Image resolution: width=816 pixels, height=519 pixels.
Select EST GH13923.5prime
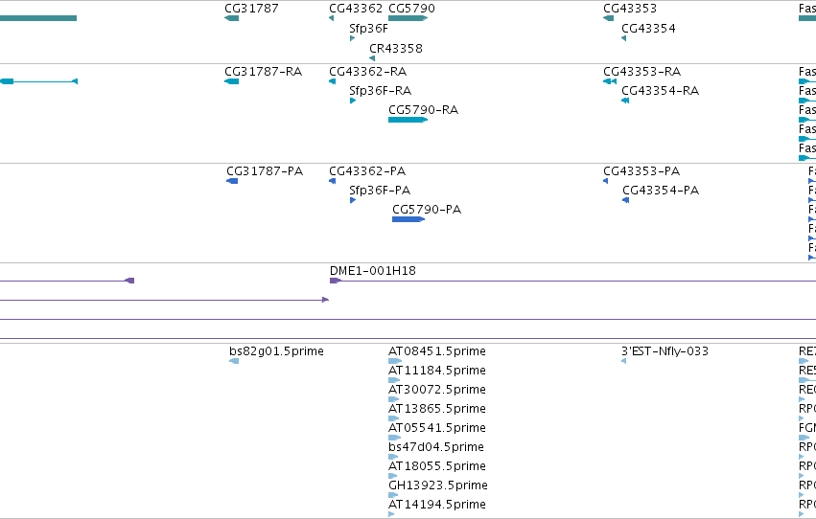point(438,485)
